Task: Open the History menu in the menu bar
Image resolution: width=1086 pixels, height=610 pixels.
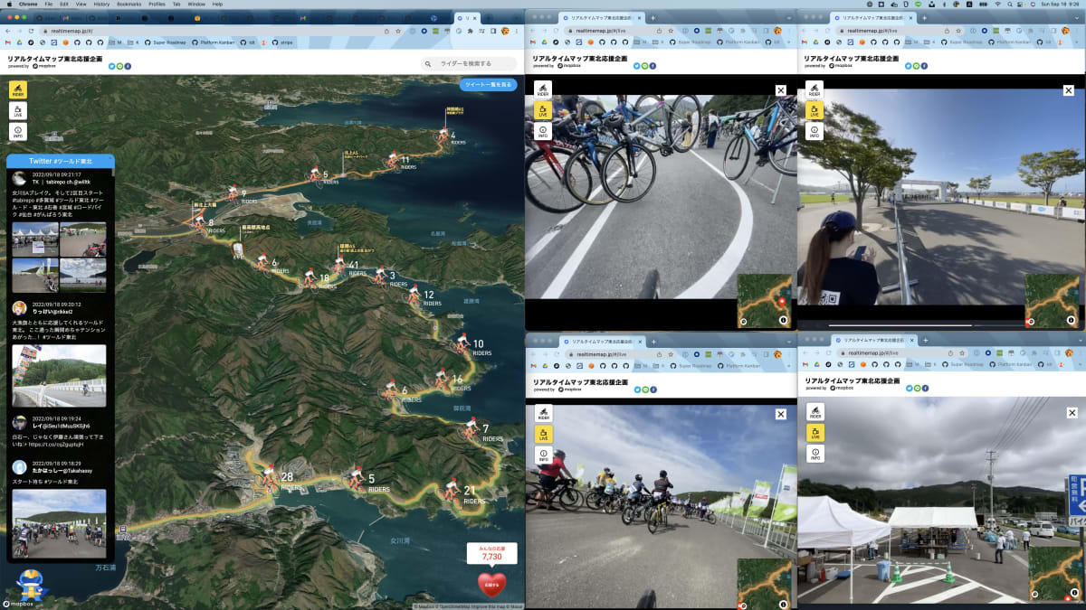Action: tap(101, 4)
